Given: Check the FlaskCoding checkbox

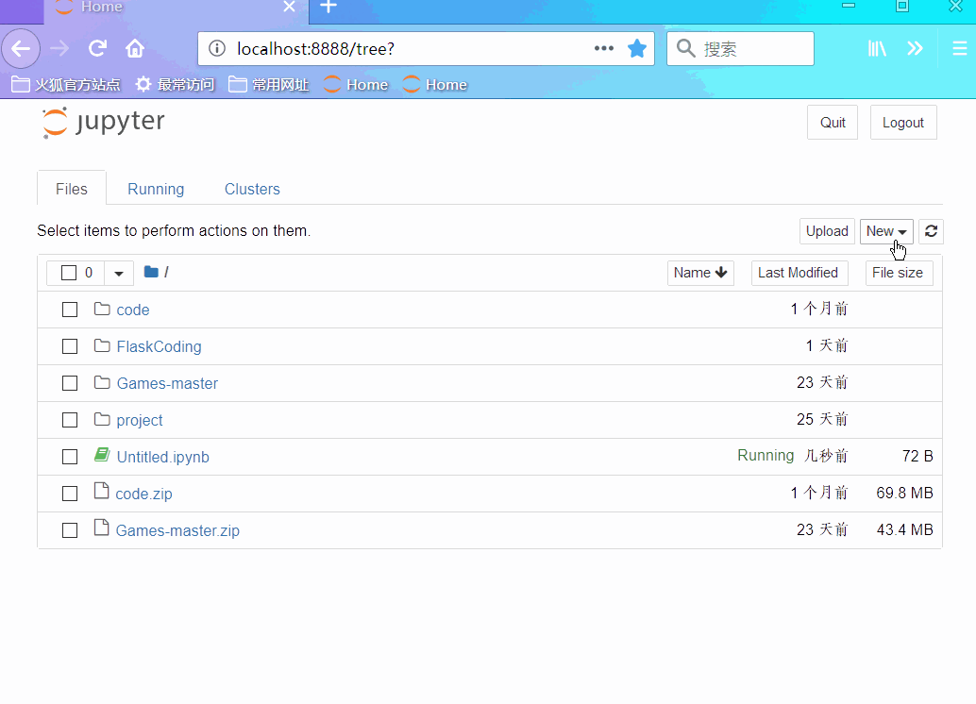Looking at the screenshot, I should coord(70,346).
